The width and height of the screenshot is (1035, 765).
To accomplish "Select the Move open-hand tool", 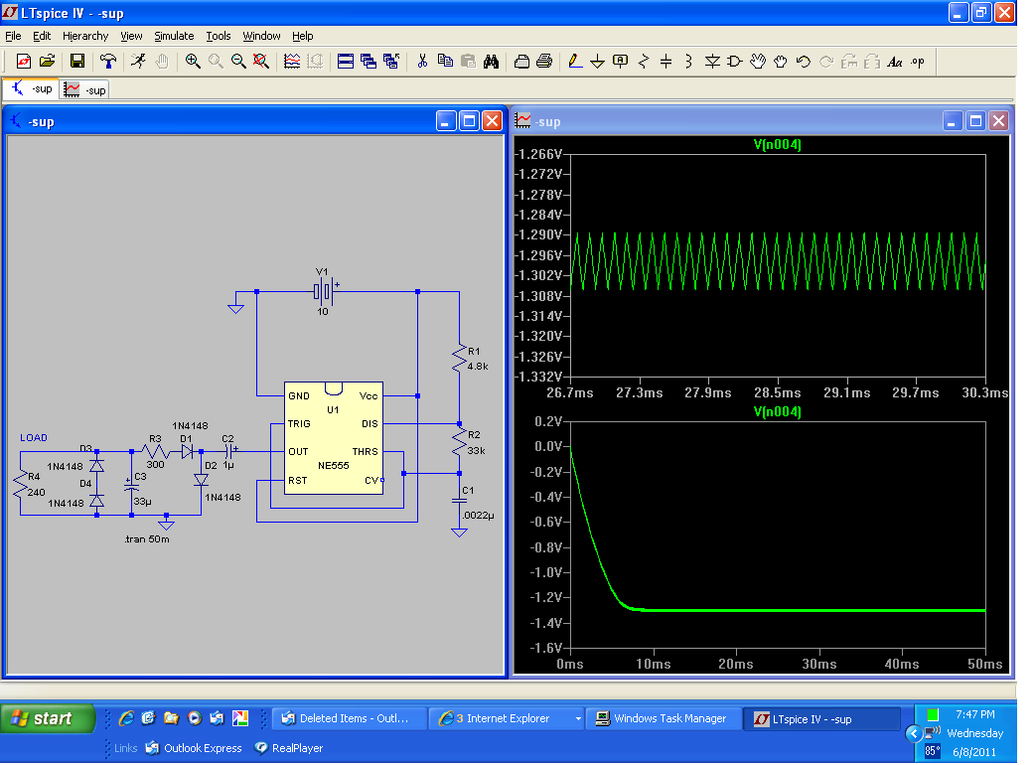I will pyautogui.click(x=758, y=62).
